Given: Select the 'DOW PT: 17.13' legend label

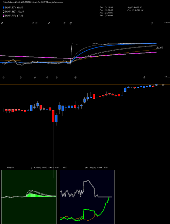Looking at the screenshot, I should [14, 16].
